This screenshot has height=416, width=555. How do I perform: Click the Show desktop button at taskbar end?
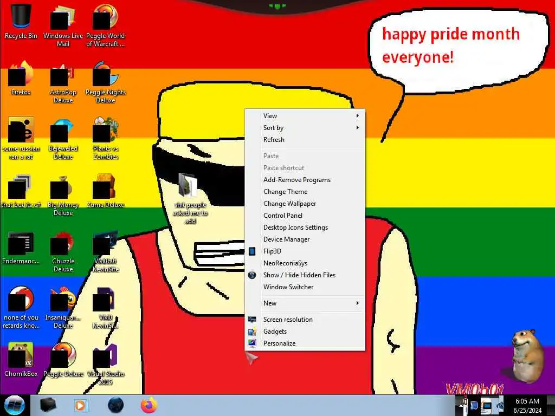tap(551, 405)
